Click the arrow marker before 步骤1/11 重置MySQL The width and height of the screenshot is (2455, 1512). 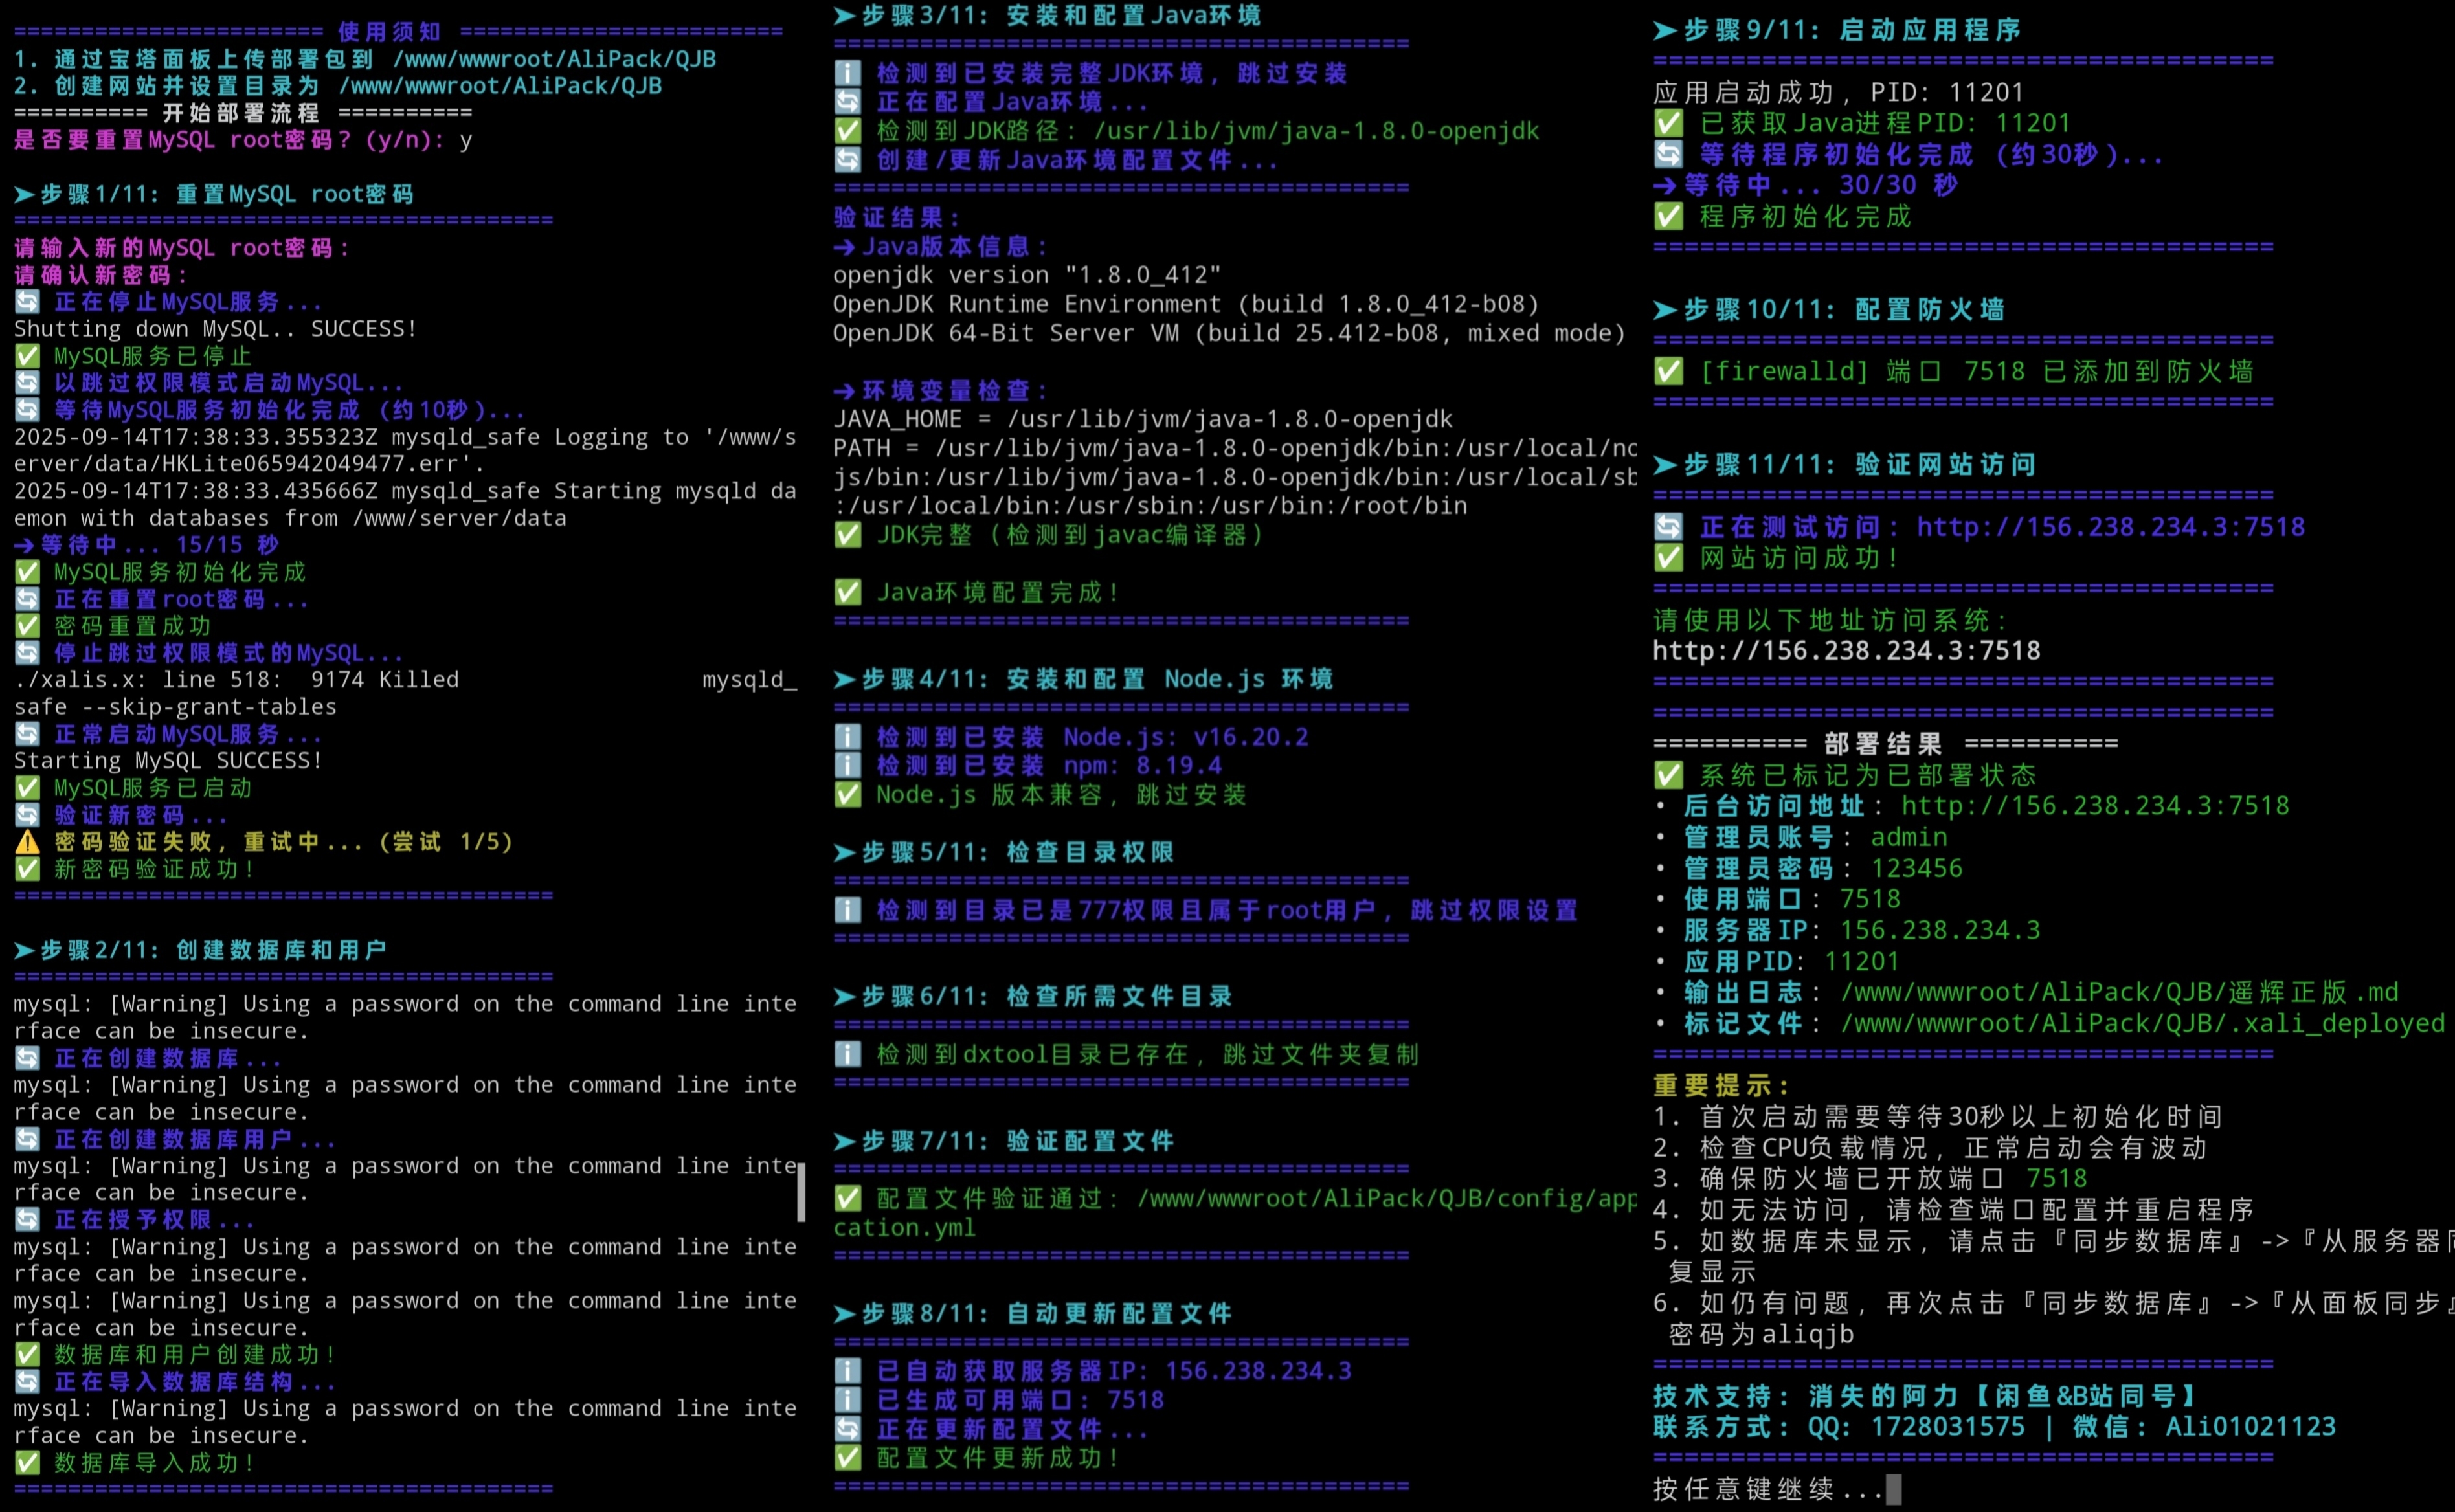(x=24, y=194)
